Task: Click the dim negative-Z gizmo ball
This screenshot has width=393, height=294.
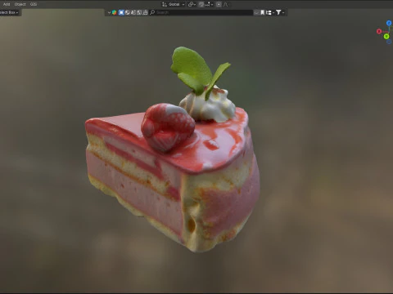Action: tap(389, 42)
